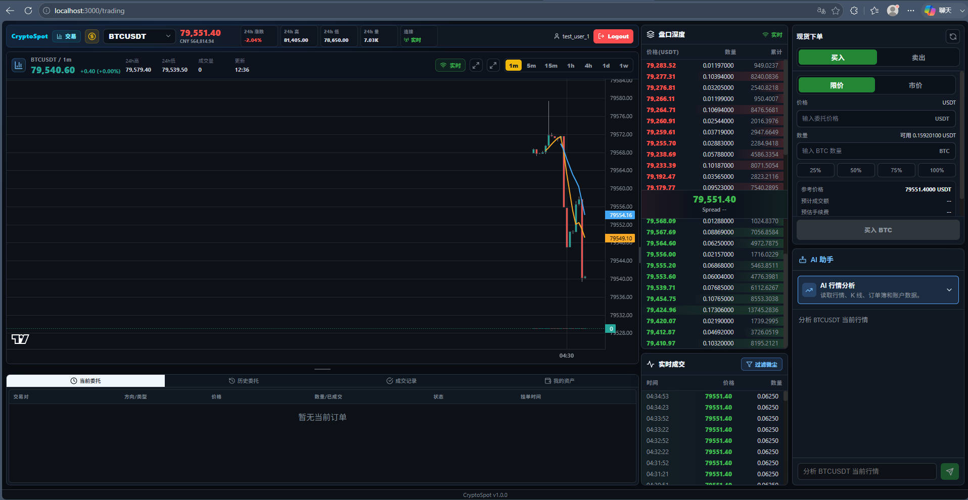Go back using the browser back arrow
This screenshot has width=968, height=500.
pyautogui.click(x=10, y=11)
